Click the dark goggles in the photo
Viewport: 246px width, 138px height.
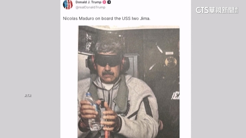tap(108, 60)
